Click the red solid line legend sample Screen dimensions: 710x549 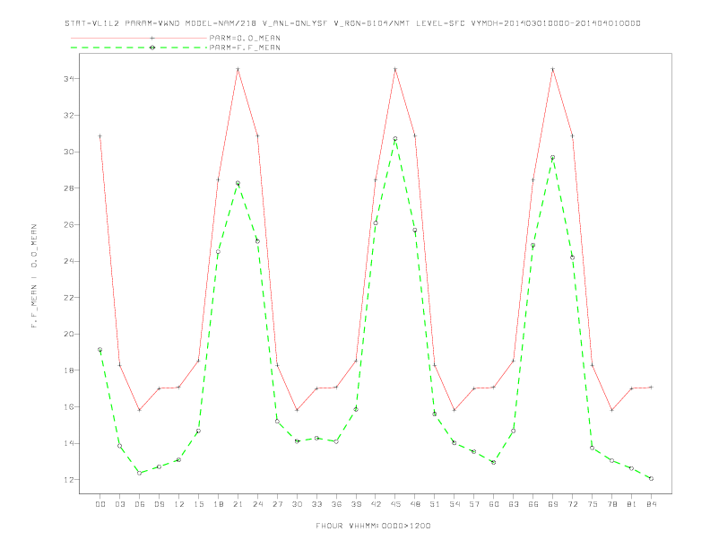[x=139, y=38]
